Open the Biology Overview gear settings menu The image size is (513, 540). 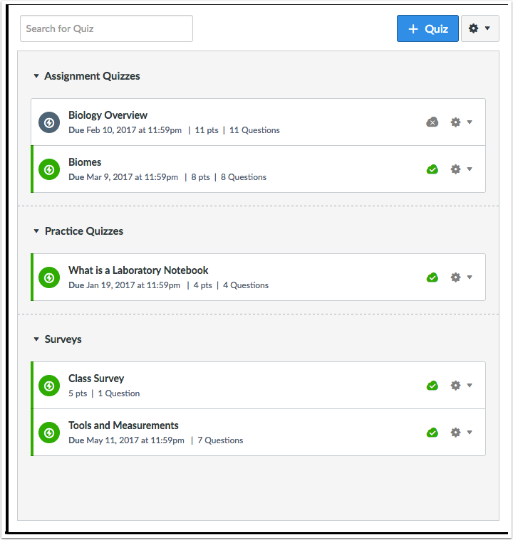(x=461, y=122)
